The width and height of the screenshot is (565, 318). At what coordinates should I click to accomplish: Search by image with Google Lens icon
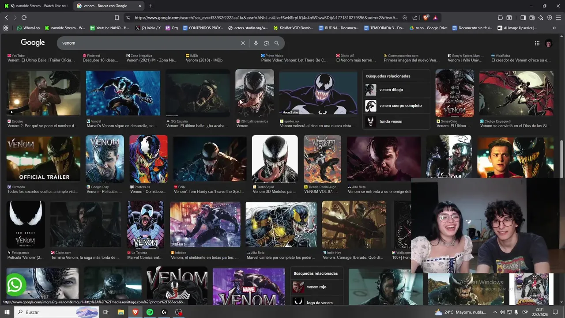click(x=266, y=43)
